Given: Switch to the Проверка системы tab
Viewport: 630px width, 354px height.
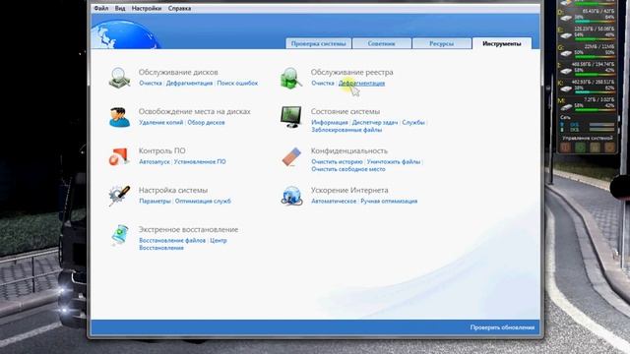Looking at the screenshot, I should point(318,43).
